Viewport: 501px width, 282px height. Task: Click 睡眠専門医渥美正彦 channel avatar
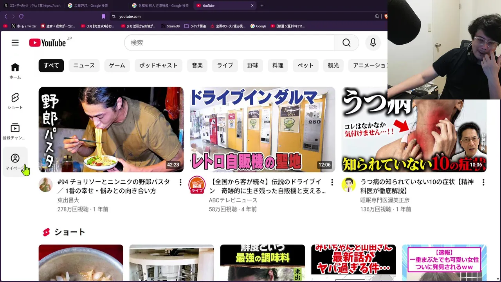point(348,185)
